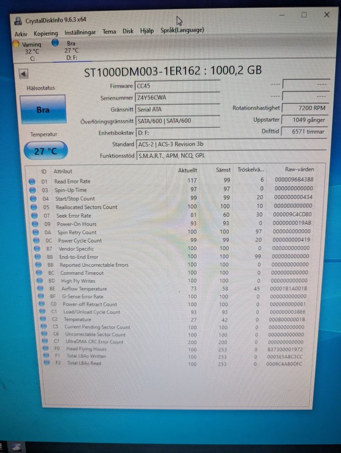Click the SATA/600 transfer mode field

pos(178,121)
